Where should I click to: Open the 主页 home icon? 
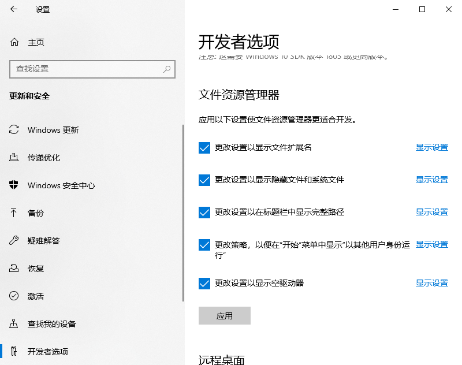(14, 42)
